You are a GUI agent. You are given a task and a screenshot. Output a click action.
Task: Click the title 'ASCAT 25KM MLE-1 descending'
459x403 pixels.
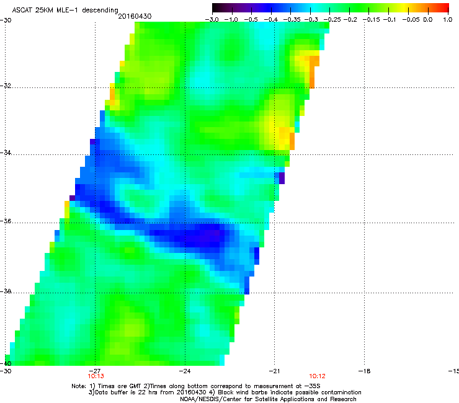pyautogui.click(x=65, y=10)
